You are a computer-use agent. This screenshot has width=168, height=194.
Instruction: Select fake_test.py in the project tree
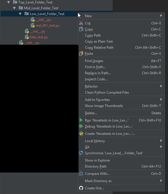click(x=39, y=37)
